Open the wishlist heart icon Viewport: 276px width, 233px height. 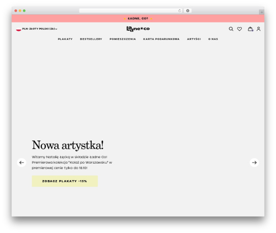click(240, 29)
